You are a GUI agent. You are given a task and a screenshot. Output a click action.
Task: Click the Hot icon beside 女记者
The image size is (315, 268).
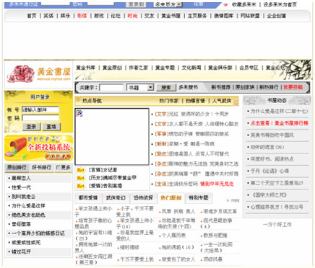(81, 170)
